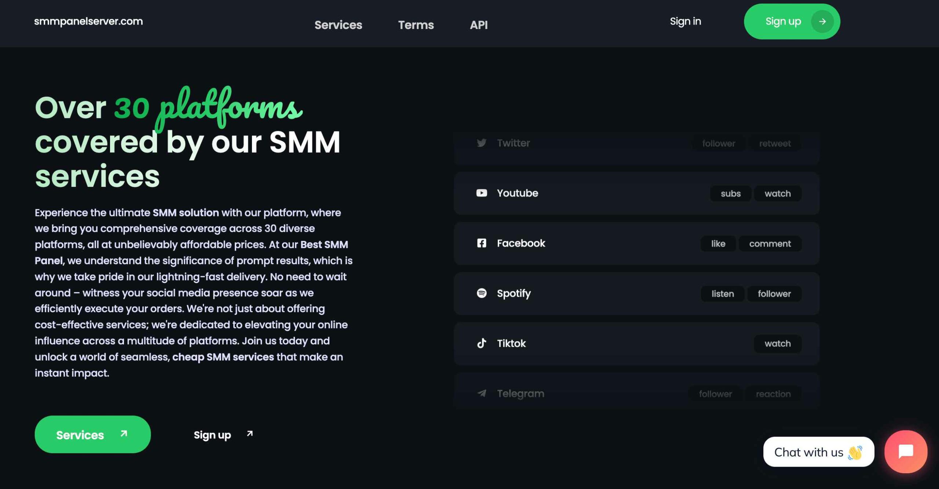Image resolution: width=939 pixels, height=489 pixels.
Task: Open the Services menu item
Action: pos(338,25)
